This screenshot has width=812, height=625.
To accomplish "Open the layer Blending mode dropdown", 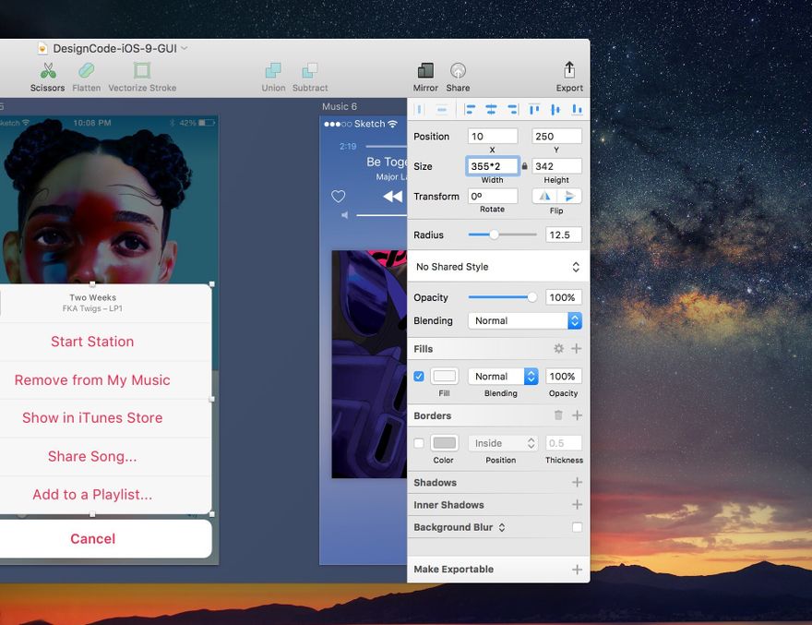I will 525,320.
